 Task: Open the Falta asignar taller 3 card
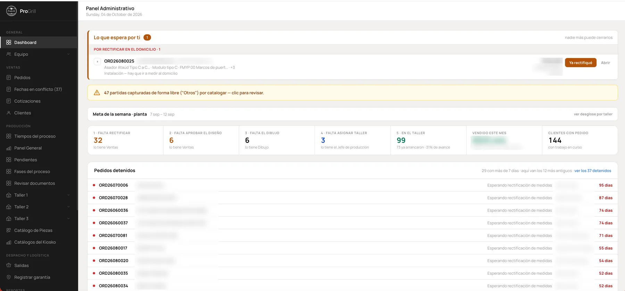point(352,140)
